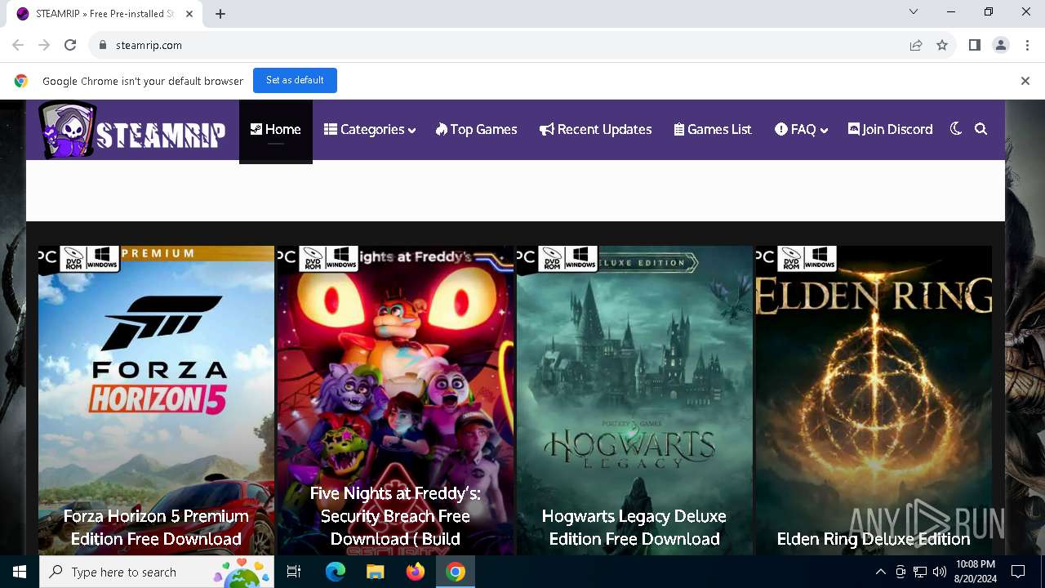Open the taskbar clock and date
Screen dimensions: 1045x588
click(x=975, y=572)
